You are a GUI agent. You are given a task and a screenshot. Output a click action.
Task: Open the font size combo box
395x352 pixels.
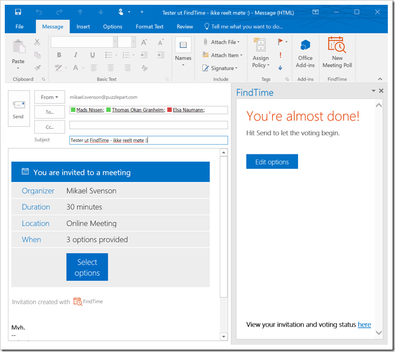click(127, 42)
